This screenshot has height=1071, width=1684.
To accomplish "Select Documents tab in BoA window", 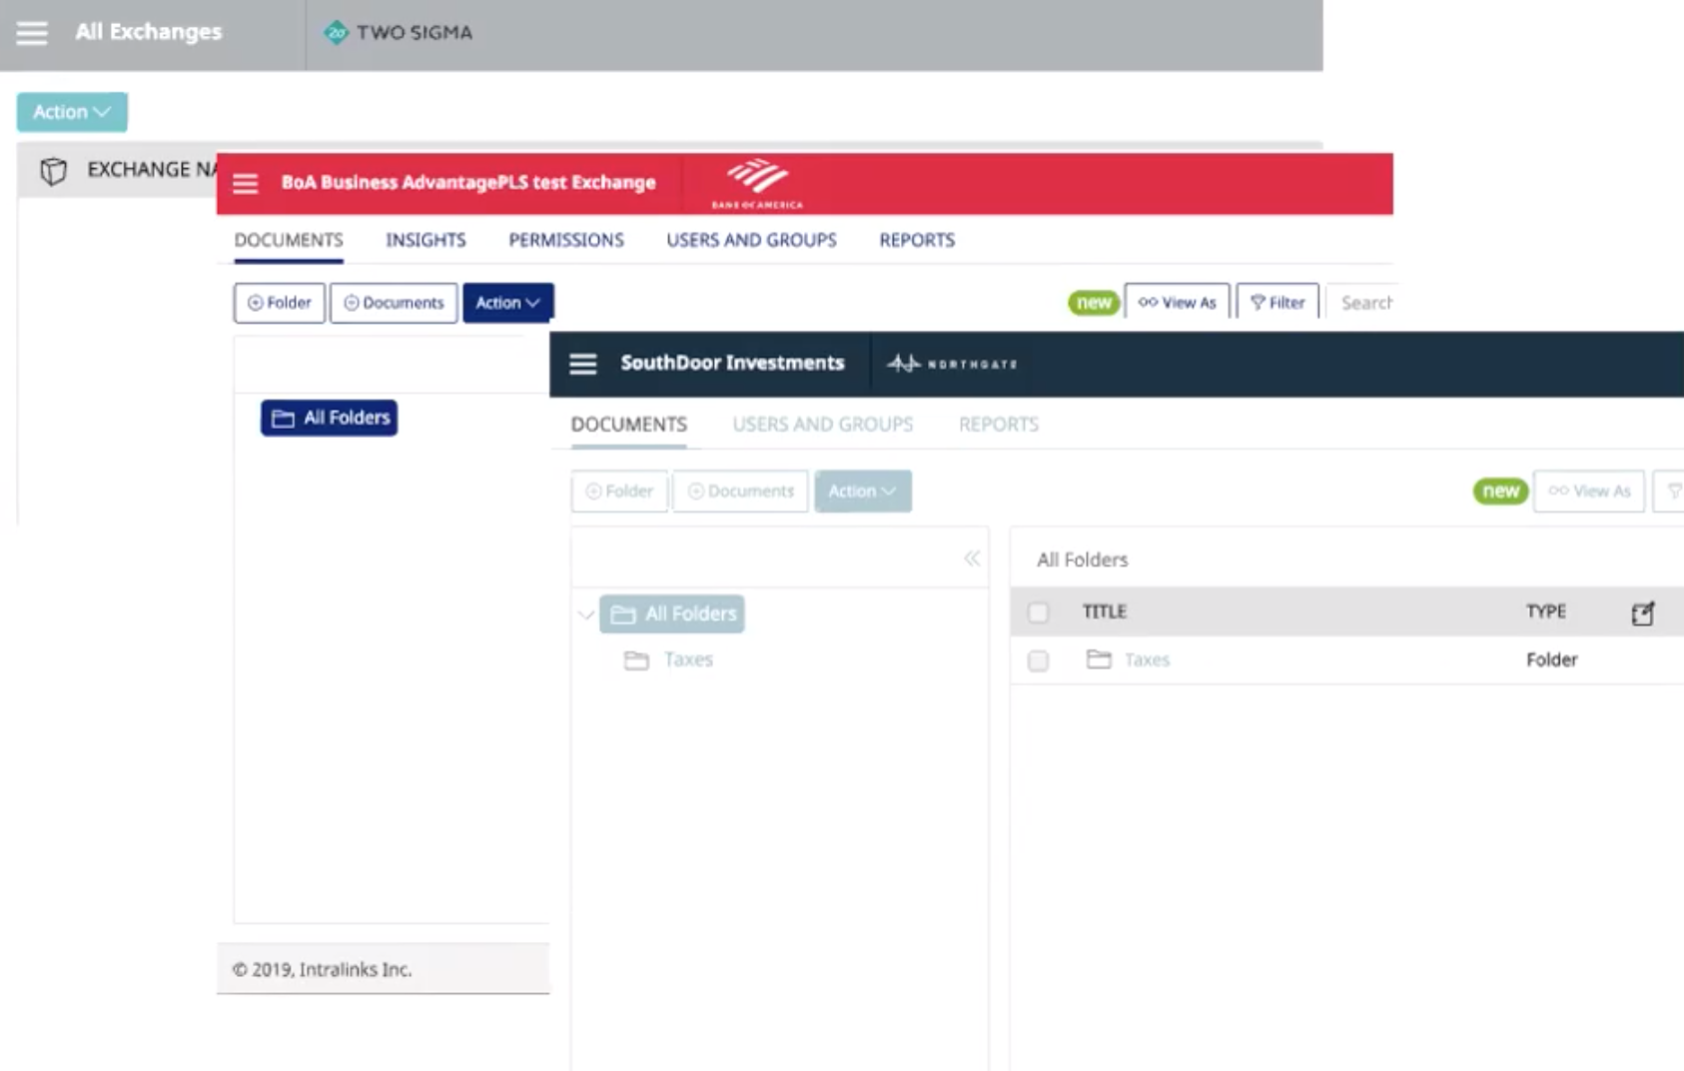I will click(x=289, y=240).
